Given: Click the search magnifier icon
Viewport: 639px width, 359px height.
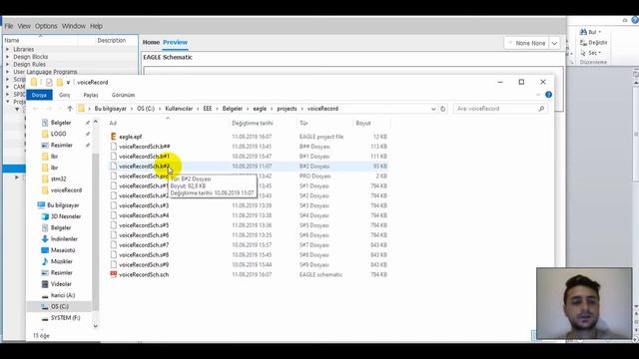Looking at the screenshot, I should [541, 109].
